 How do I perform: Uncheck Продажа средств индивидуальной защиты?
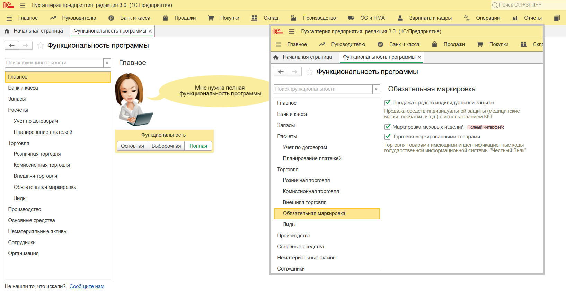tap(388, 103)
